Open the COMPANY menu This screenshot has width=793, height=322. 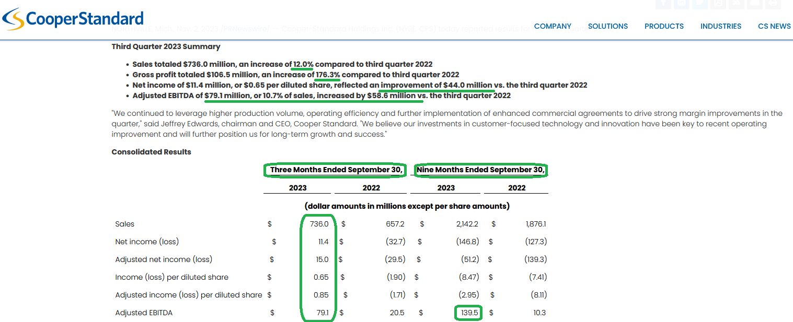(x=553, y=26)
